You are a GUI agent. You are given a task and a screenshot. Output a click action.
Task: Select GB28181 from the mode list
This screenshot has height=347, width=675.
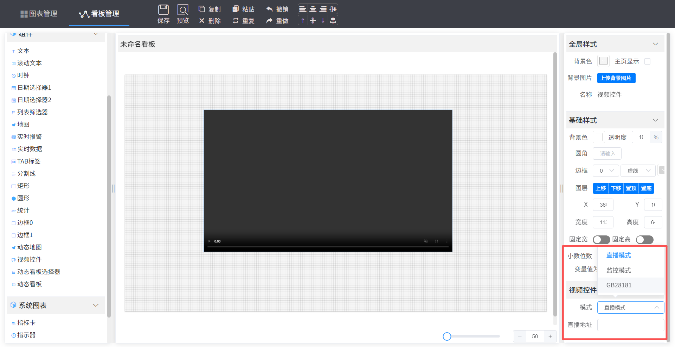(x=619, y=285)
